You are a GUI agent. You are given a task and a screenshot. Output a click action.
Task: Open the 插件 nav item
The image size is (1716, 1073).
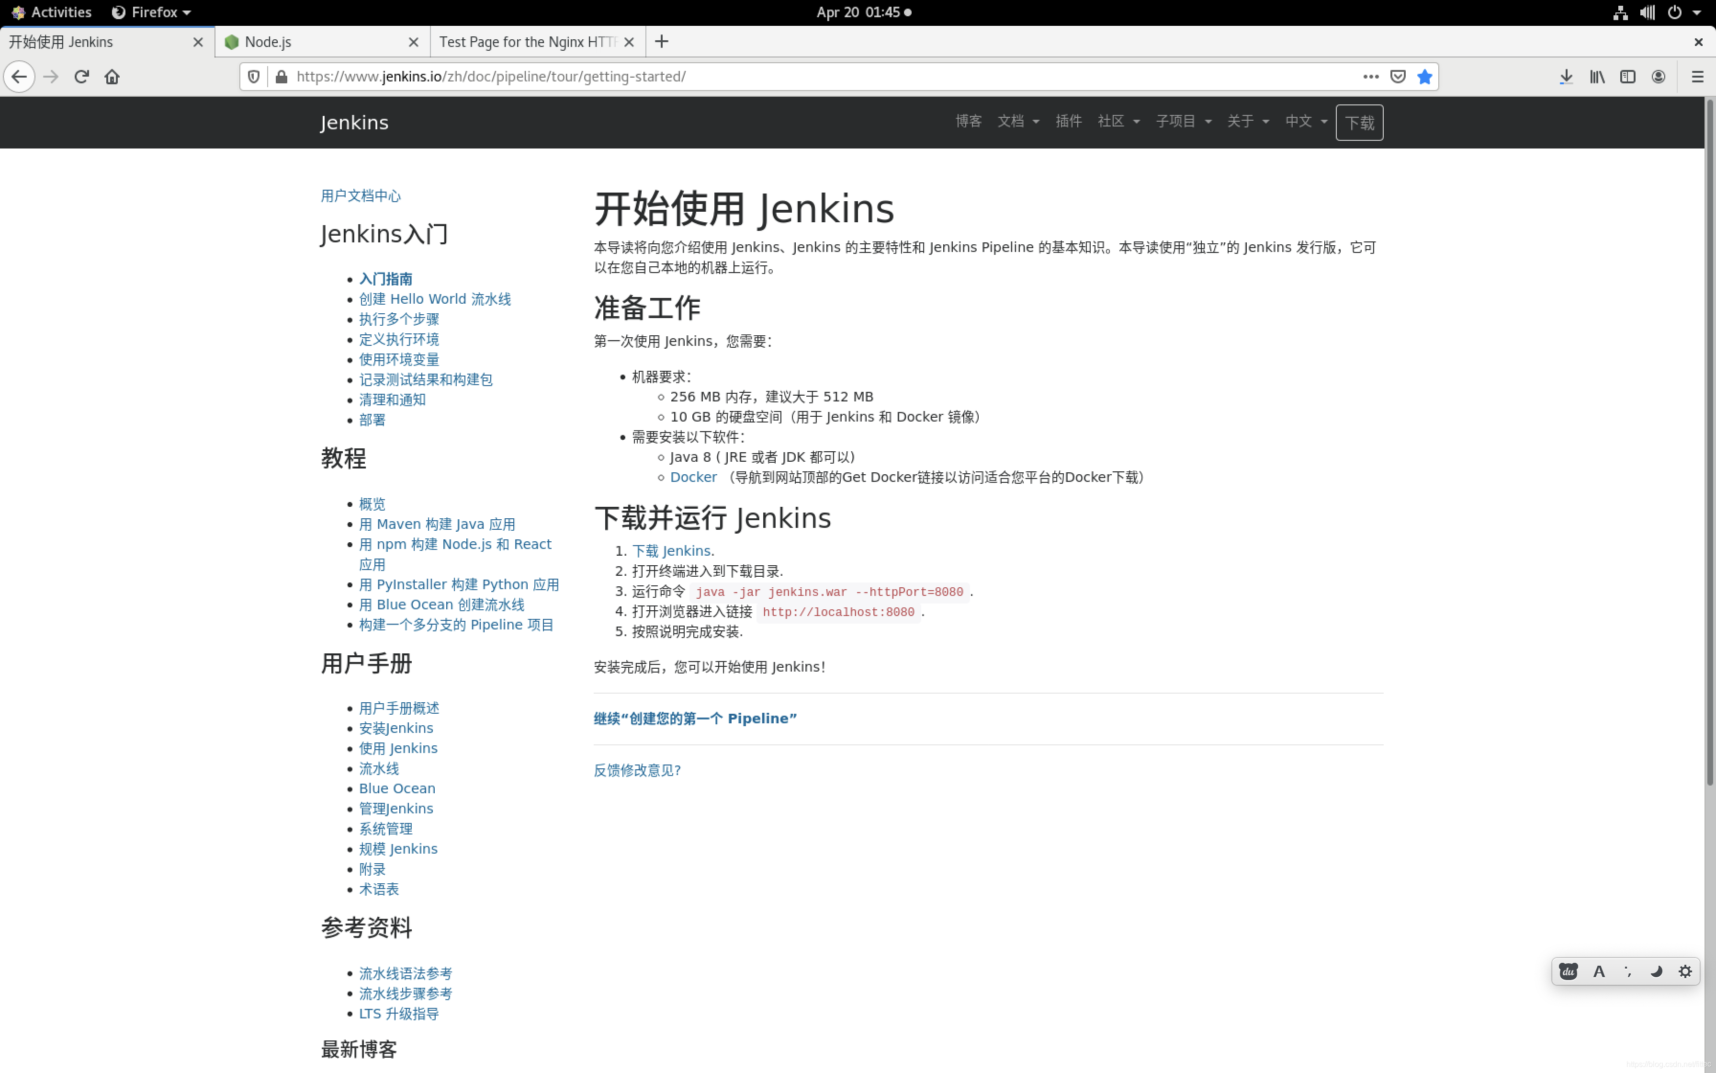[1069, 121]
